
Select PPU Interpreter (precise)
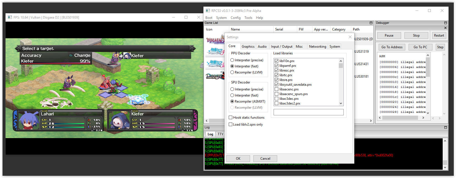247,60
